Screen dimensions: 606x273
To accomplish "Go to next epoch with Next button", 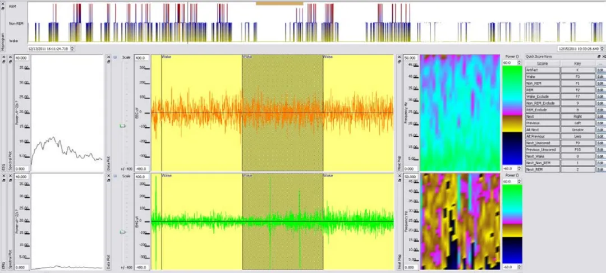I will click(x=542, y=116).
